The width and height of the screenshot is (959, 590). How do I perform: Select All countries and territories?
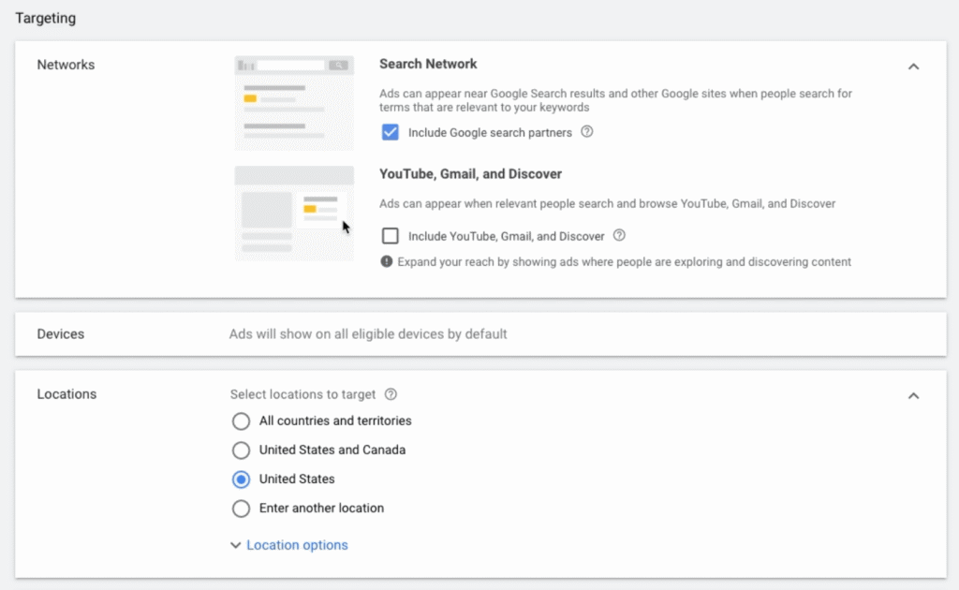coord(241,421)
